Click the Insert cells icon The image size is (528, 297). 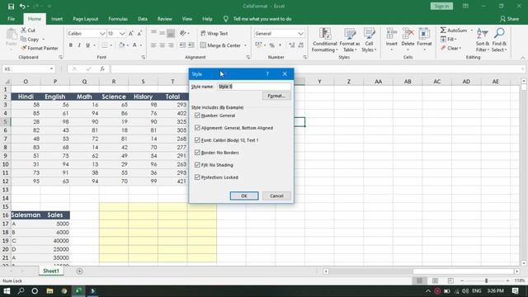pyautogui.click(x=391, y=34)
